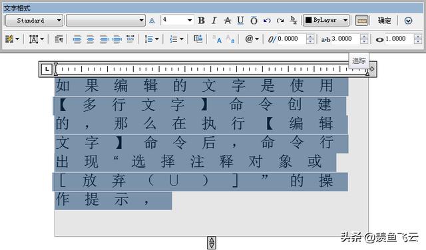Apply distributed paragraph alignment
The height and width of the screenshot is (250, 426).
point(130,39)
